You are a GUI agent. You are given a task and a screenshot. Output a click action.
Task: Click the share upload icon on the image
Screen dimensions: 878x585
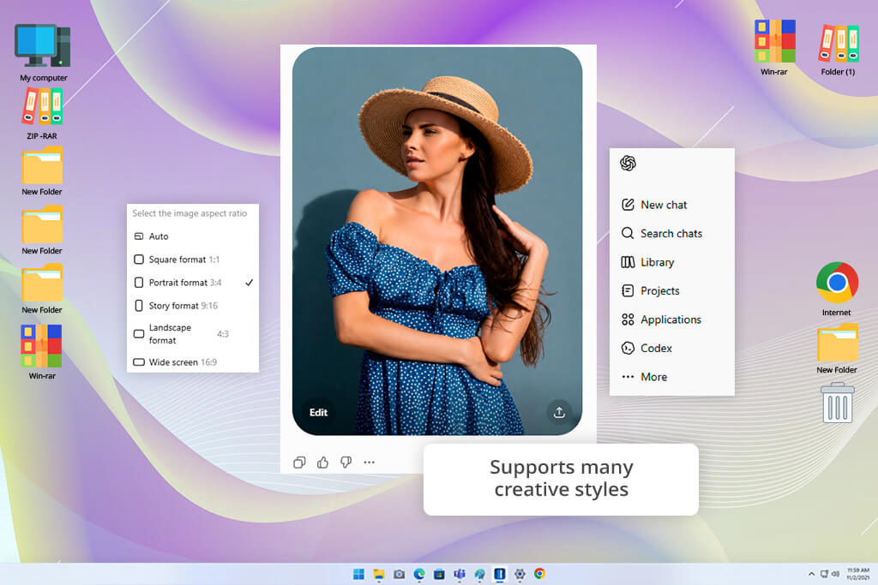[559, 412]
